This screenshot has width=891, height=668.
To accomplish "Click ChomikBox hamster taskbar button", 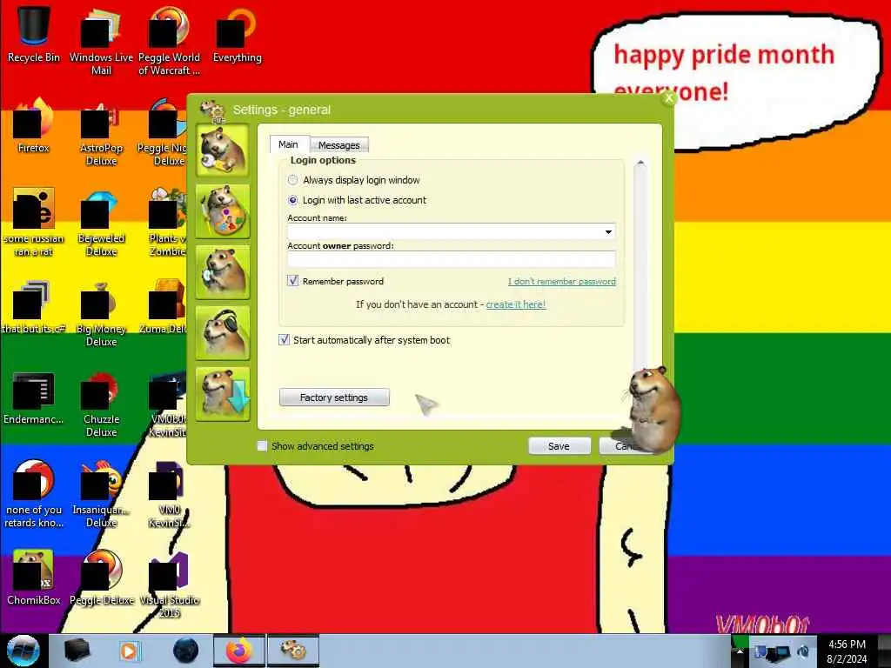I will tap(293, 651).
